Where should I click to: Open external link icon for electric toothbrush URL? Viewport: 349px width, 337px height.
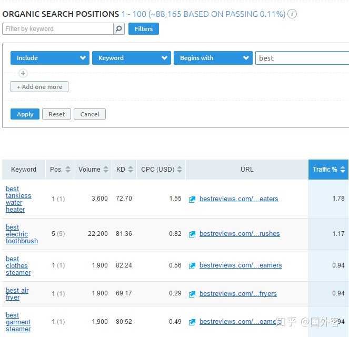click(x=192, y=234)
